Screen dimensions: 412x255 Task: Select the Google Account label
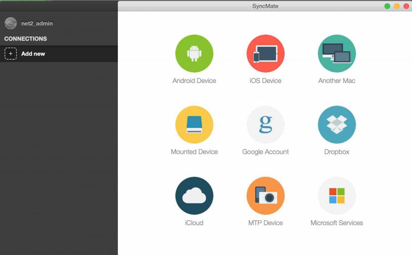tap(265, 152)
